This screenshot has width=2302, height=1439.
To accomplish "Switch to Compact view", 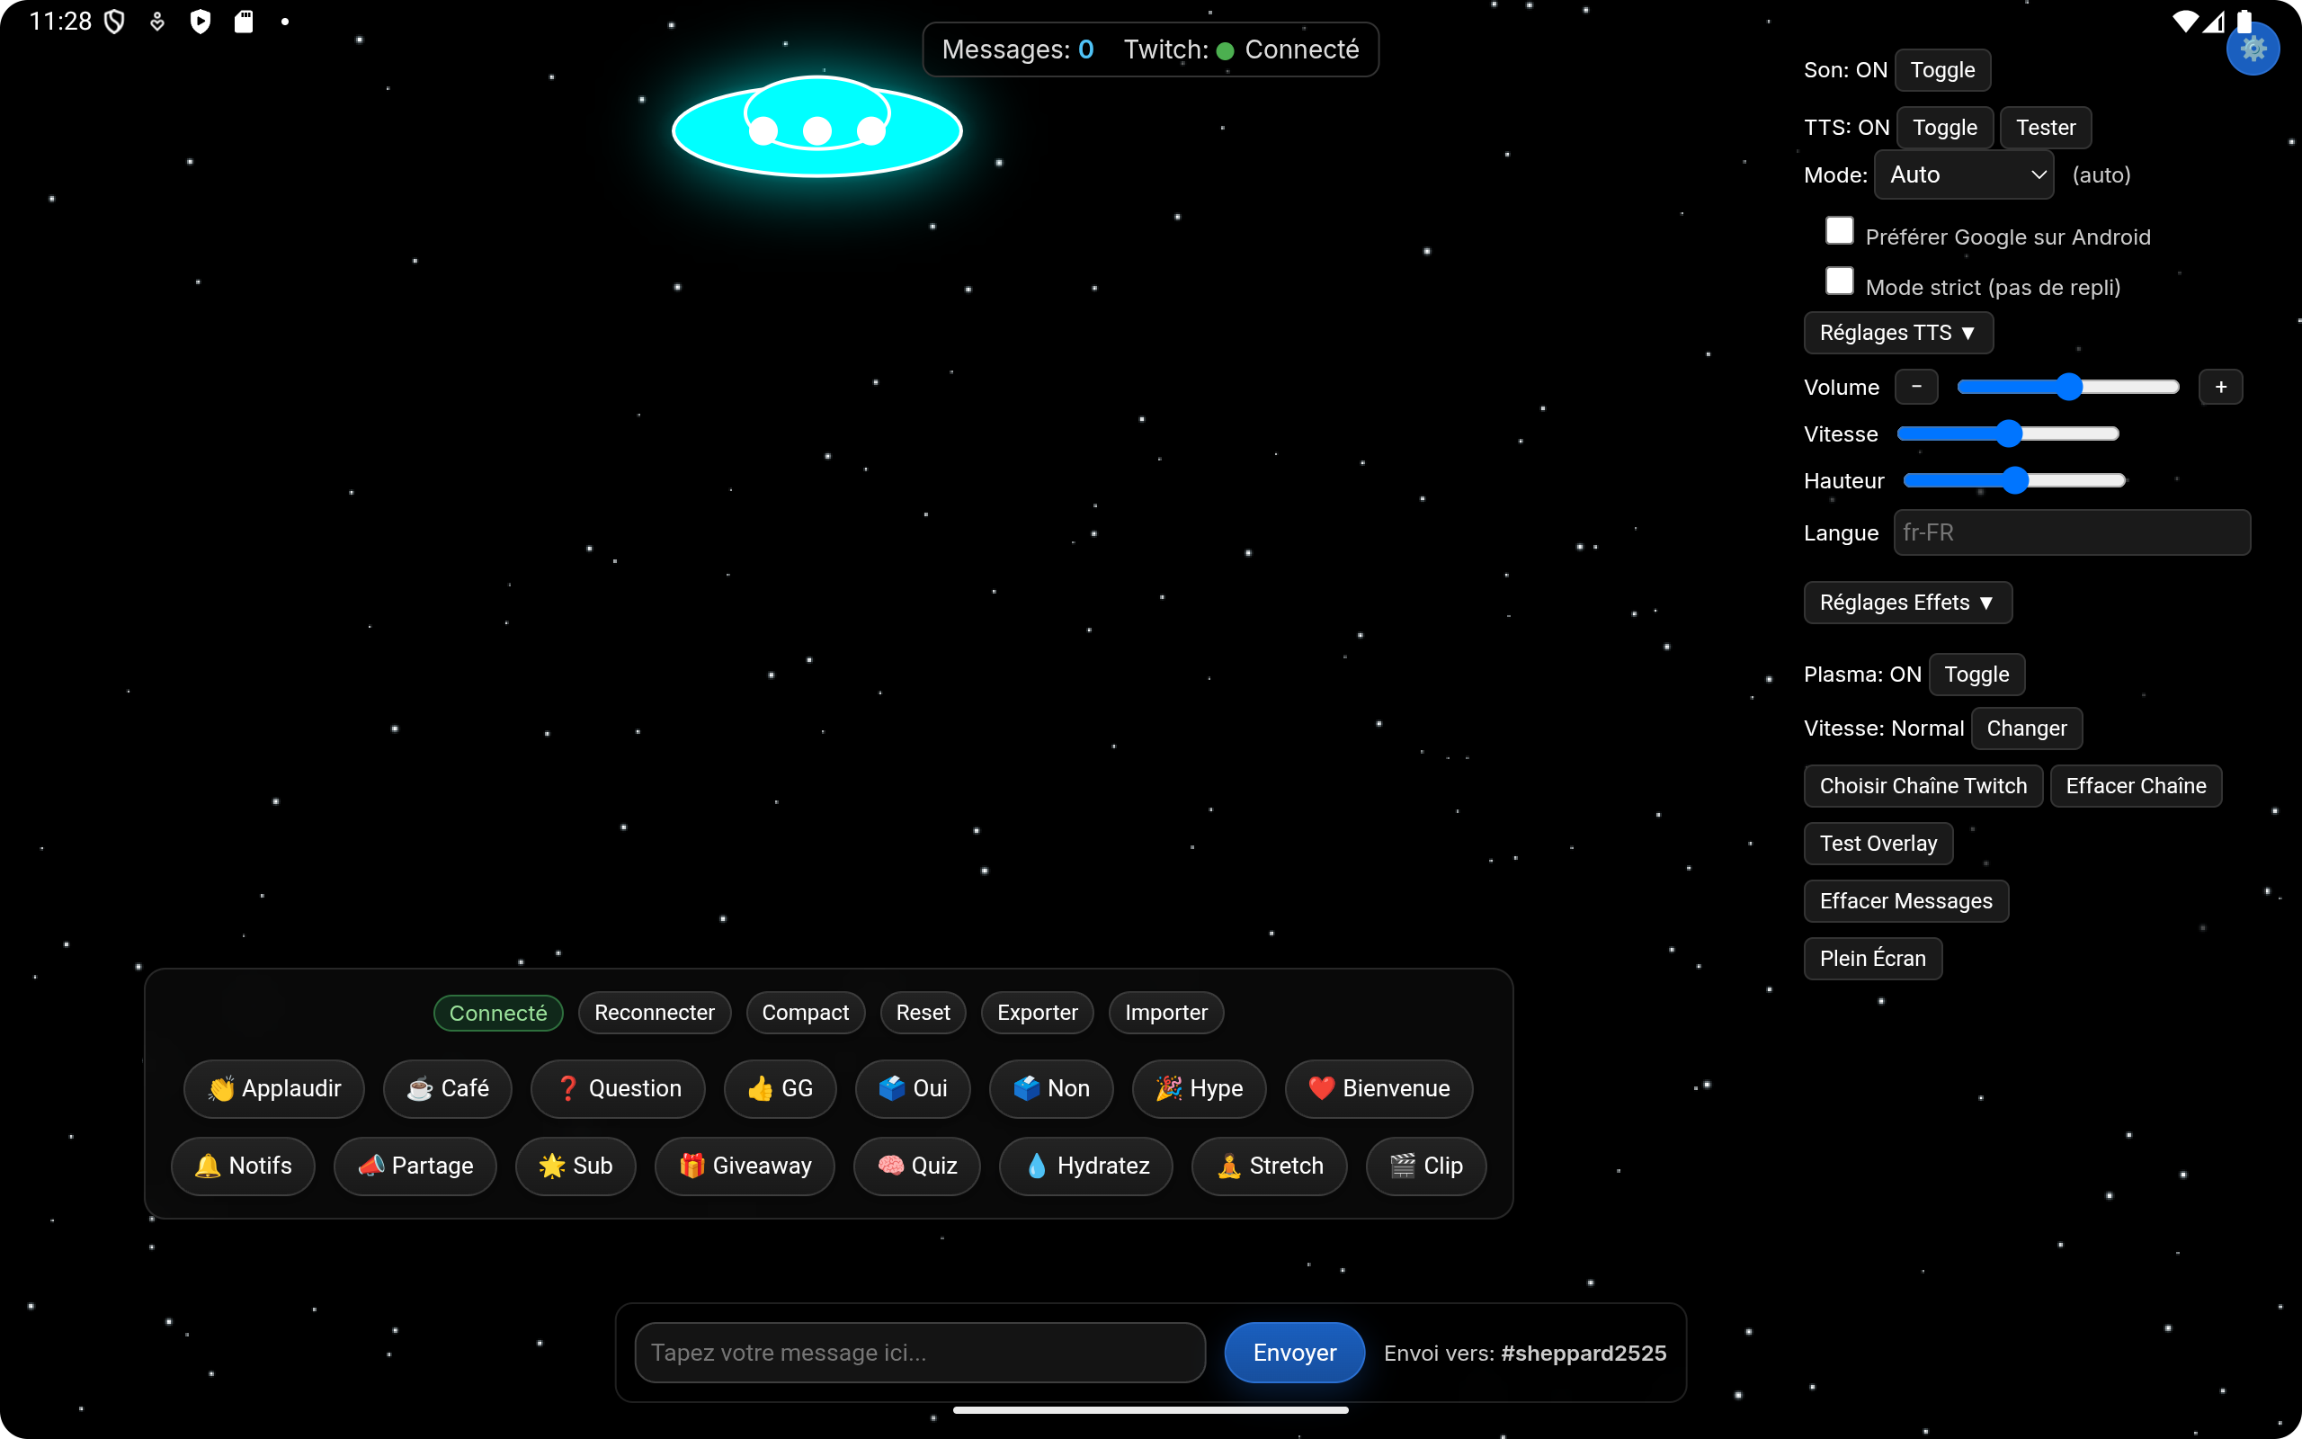I will [x=805, y=1013].
